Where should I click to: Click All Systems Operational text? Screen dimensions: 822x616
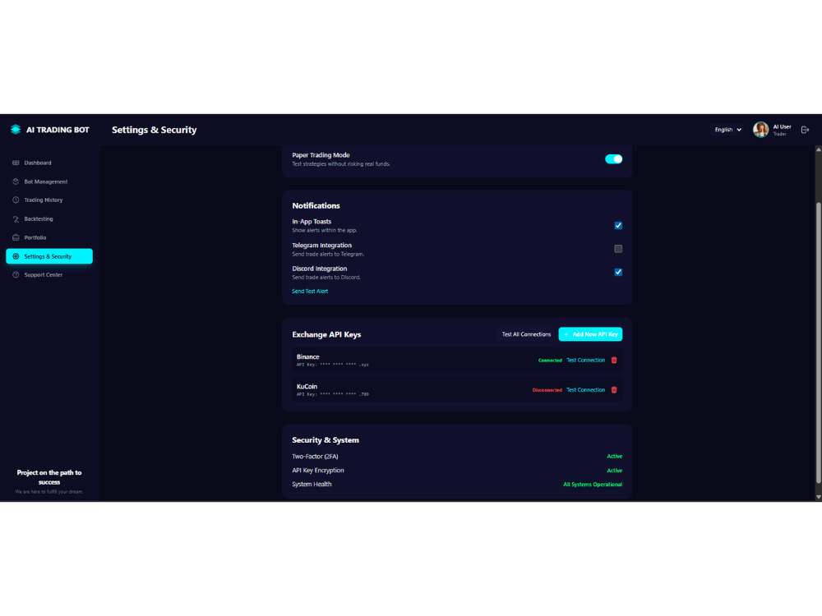593,485
